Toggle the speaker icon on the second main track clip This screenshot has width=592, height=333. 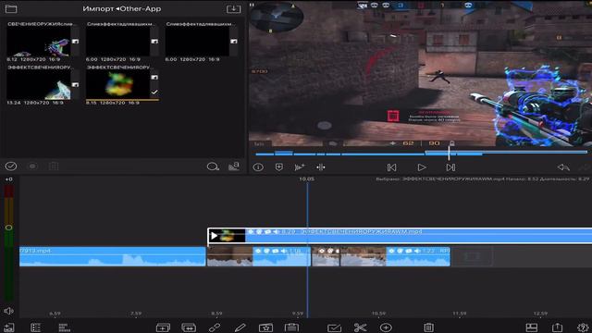(x=284, y=251)
